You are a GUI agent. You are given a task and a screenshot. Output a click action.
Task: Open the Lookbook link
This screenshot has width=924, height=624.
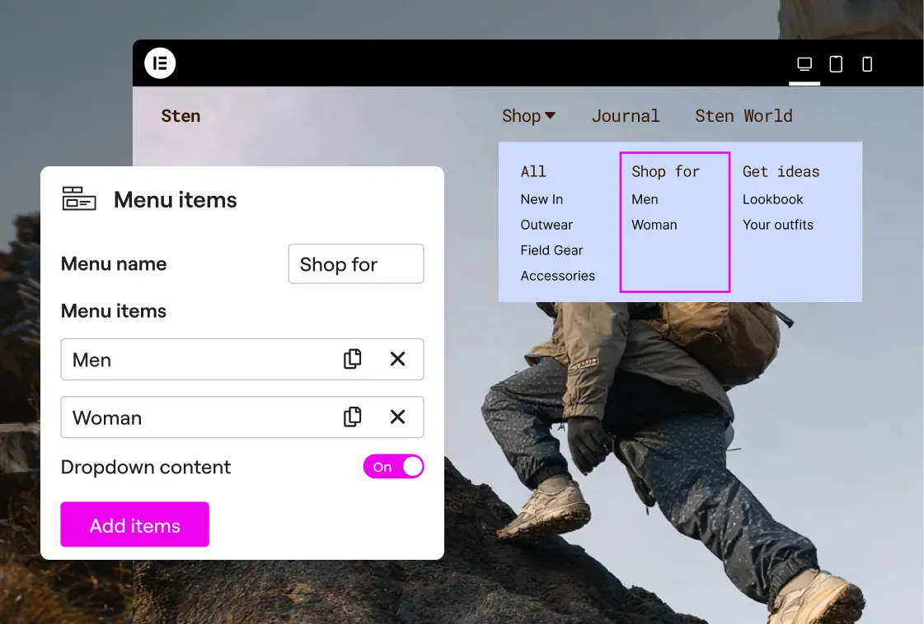[772, 199]
